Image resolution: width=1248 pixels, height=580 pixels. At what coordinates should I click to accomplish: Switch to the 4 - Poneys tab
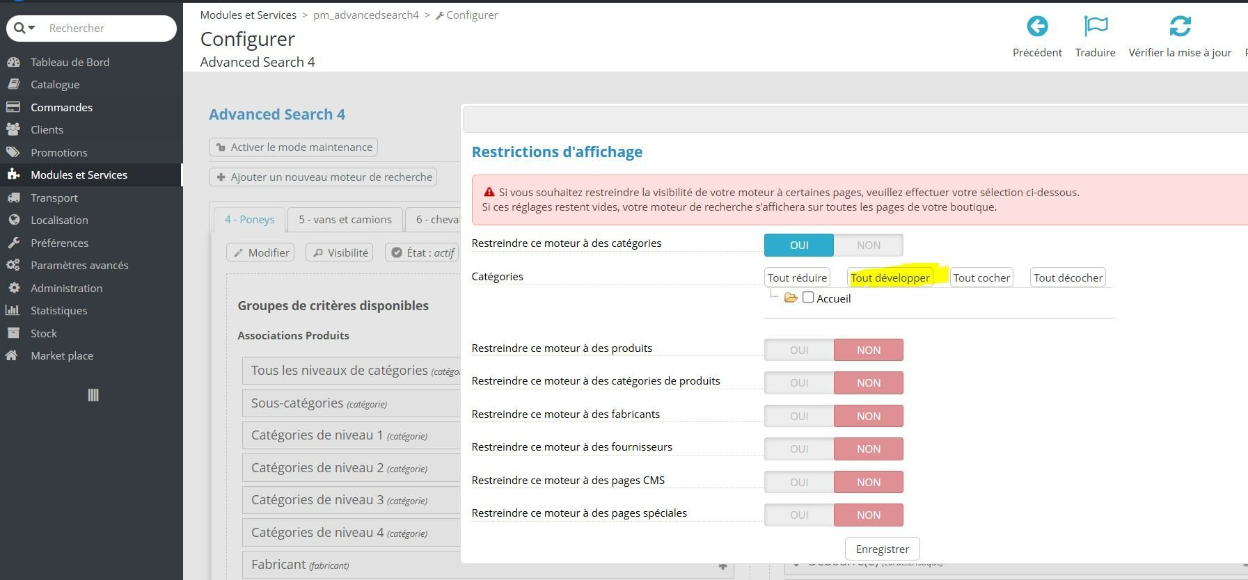pos(249,220)
